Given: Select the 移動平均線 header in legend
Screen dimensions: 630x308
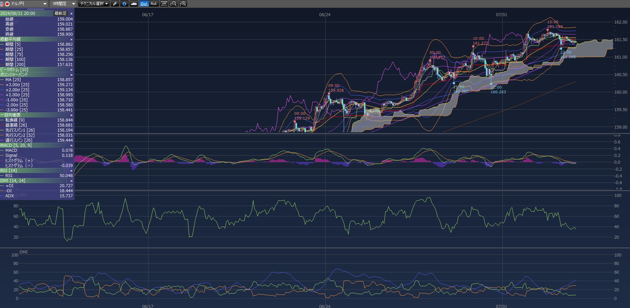Looking at the screenshot, I should click(x=11, y=39).
